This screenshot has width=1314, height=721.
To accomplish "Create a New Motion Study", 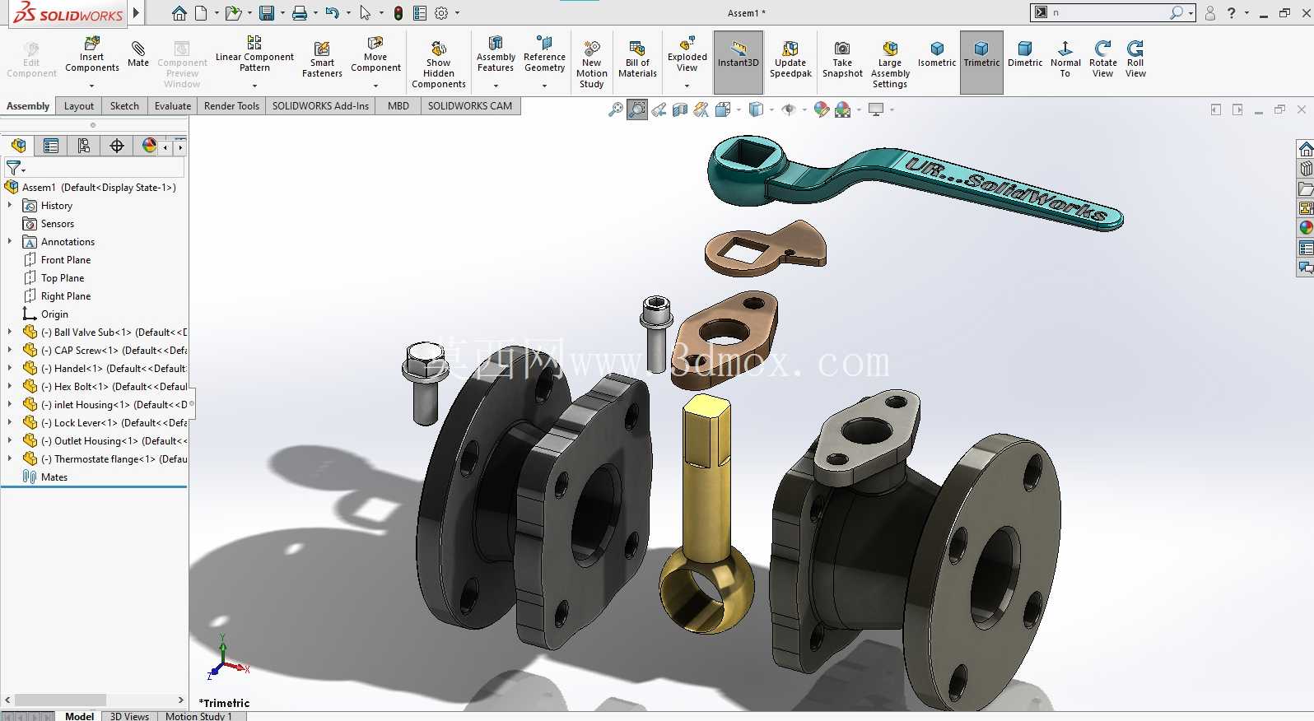I will [592, 64].
